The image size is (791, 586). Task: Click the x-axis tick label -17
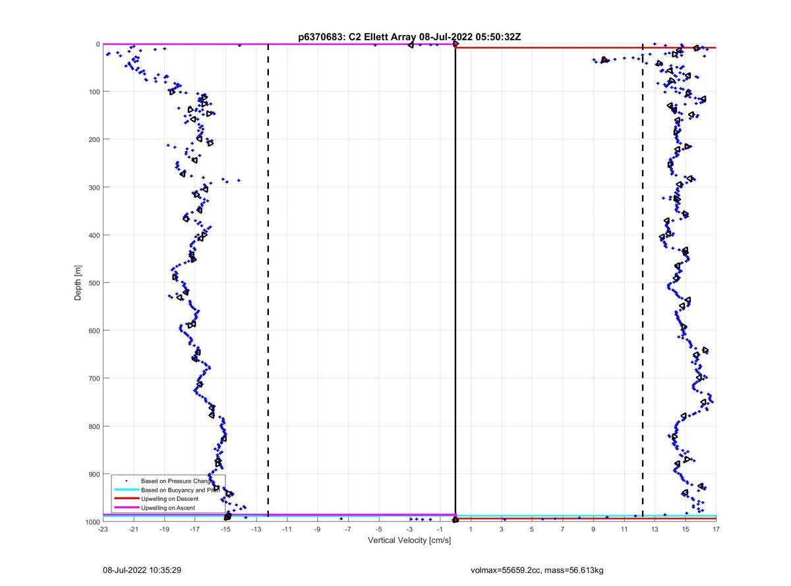coord(194,529)
